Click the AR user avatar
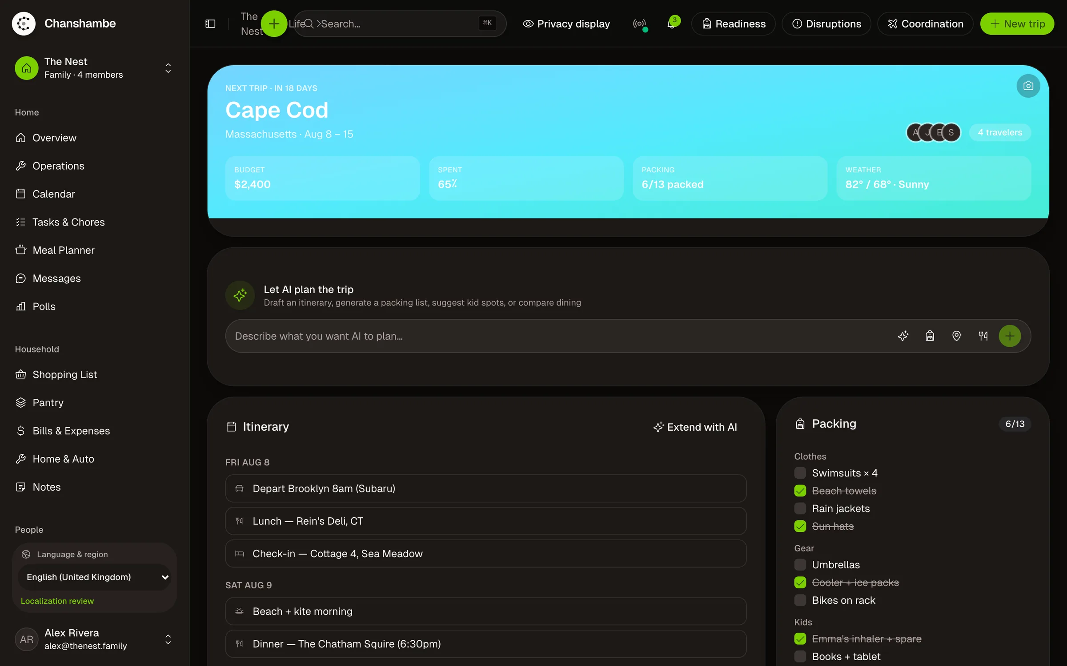The image size is (1067, 666). click(x=27, y=639)
